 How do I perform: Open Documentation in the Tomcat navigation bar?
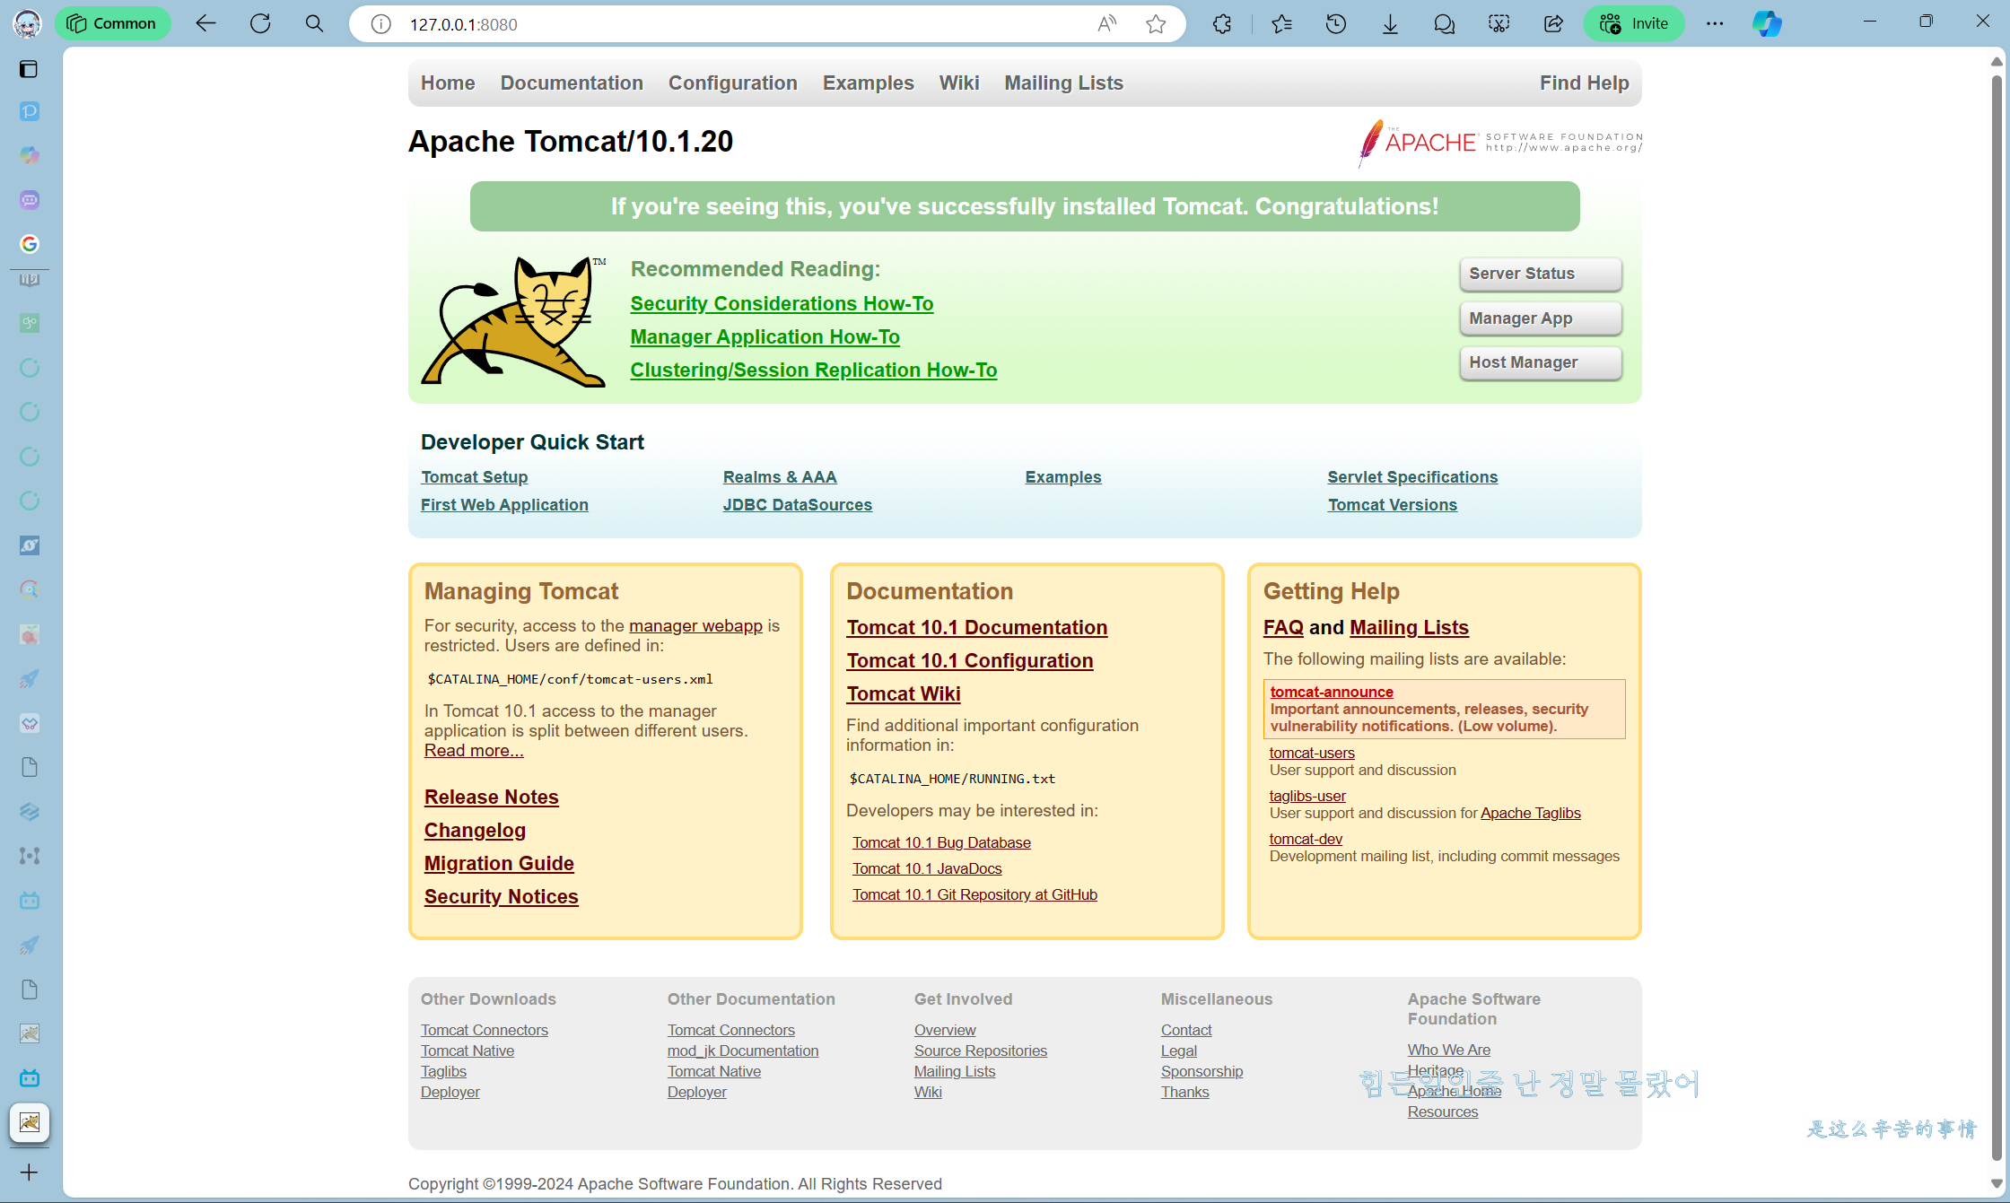point(572,83)
